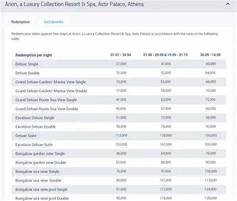
Task: Click 'Bungalow garden view Single' label
Action: click(40, 153)
